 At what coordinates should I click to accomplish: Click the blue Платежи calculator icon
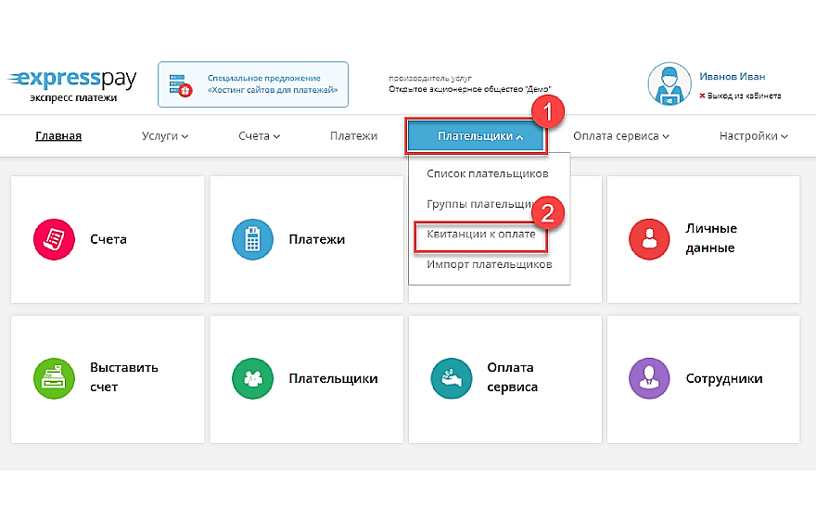[249, 239]
